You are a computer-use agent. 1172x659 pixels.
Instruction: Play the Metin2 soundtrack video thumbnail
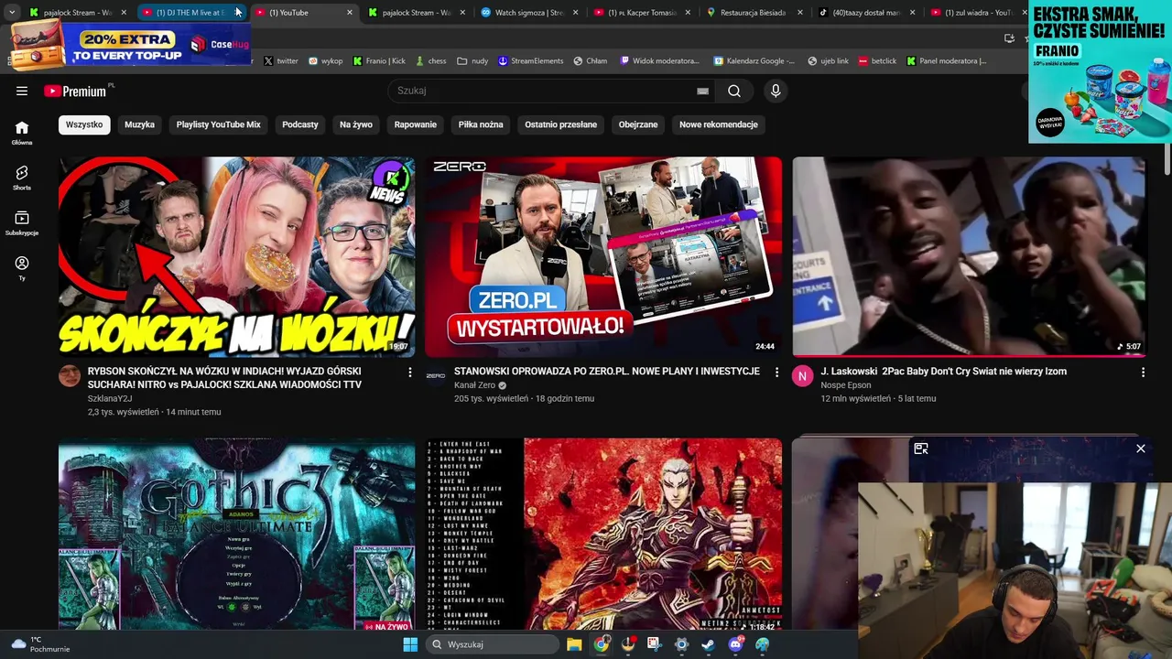click(603, 535)
